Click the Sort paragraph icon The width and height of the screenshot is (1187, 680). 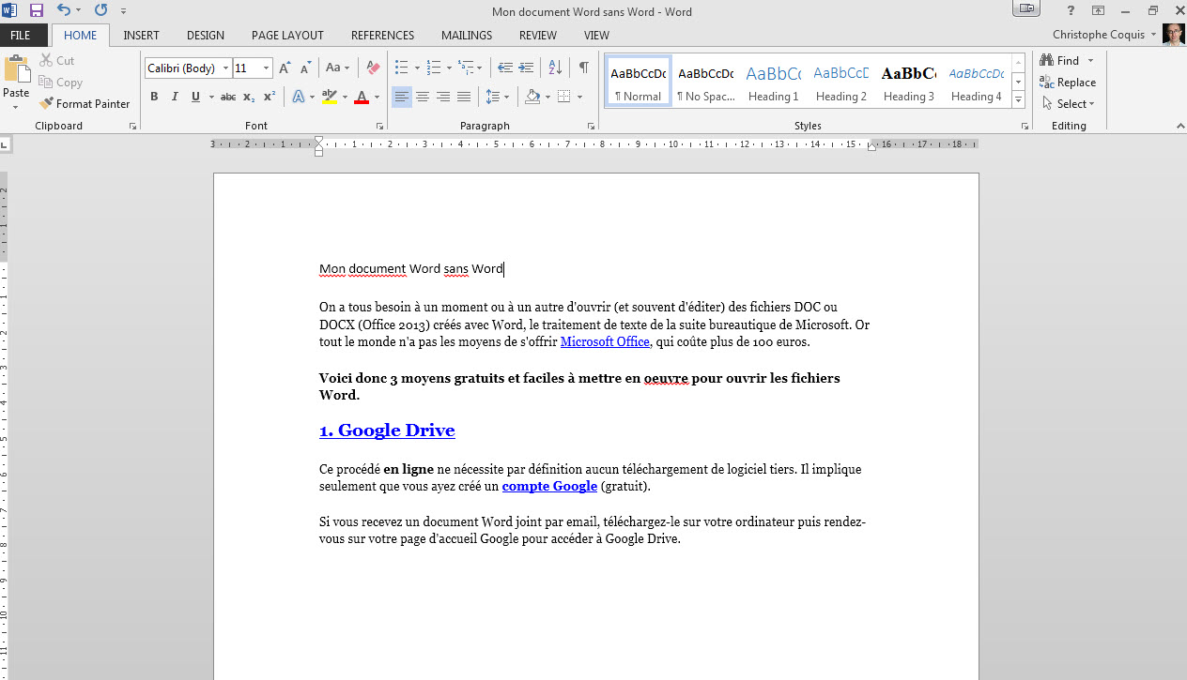coord(555,68)
